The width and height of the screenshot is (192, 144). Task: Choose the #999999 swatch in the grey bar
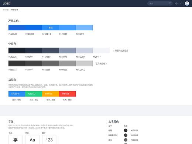[68, 64]
